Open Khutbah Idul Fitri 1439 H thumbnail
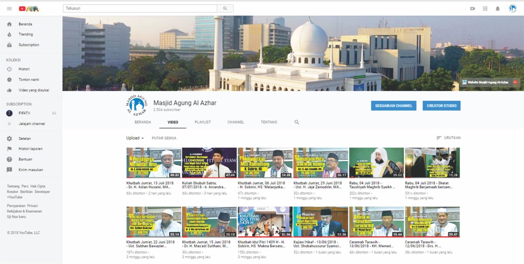 265,222
